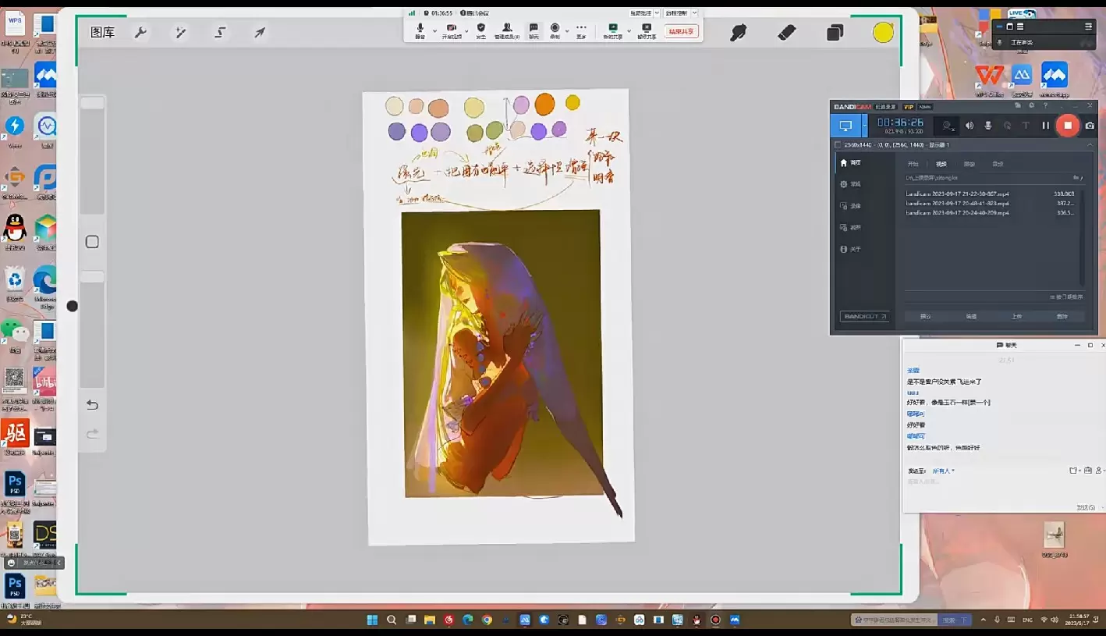
Task: Click the painting artwork on the canvas
Action: (x=503, y=353)
